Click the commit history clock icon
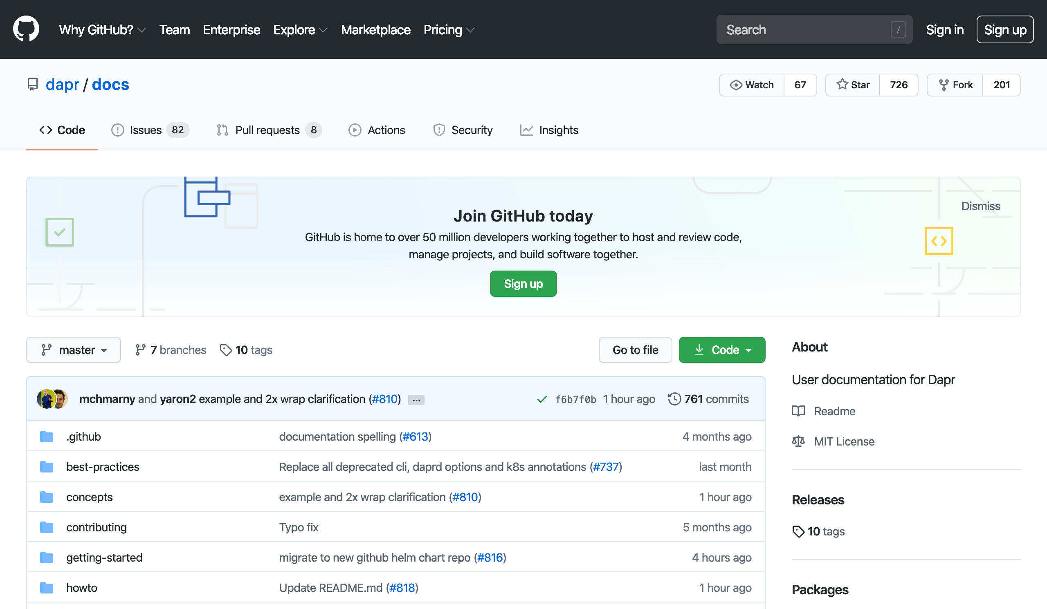This screenshot has width=1047, height=609. click(674, 399)
